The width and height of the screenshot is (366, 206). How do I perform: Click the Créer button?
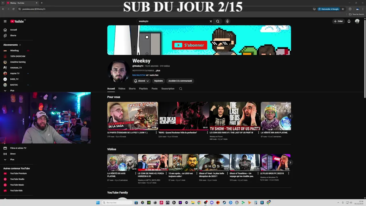click(x=338, y=21)
